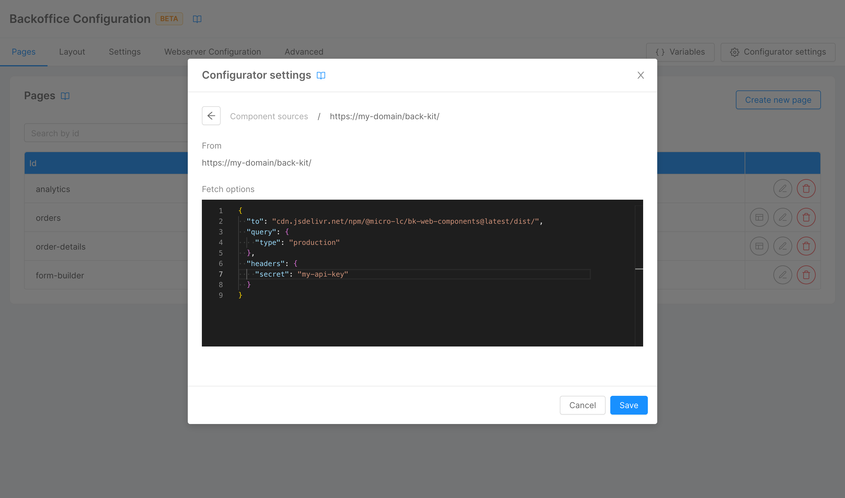This screenshot has height=498, width=845.
Task: Cancel the Configurator settings changes
Action: [582, 405]
